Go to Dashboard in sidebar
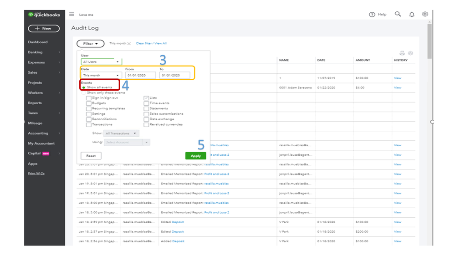This screenshot has height=256, width=455. click(38, 42)
